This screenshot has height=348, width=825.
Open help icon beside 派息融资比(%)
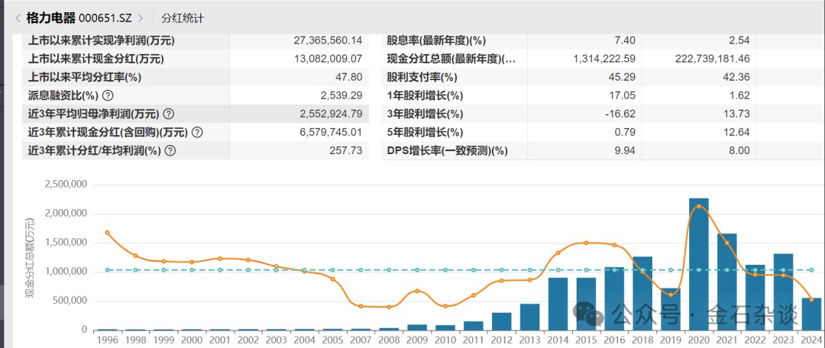(108, 95)
